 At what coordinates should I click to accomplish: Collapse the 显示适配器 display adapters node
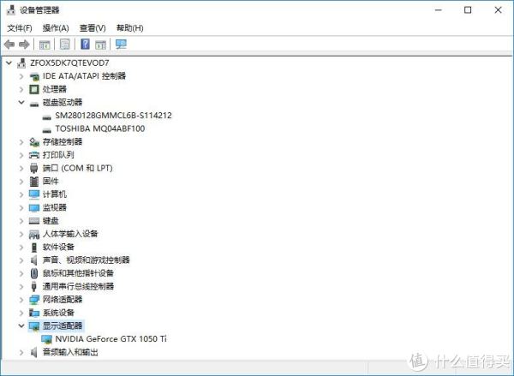21,325
